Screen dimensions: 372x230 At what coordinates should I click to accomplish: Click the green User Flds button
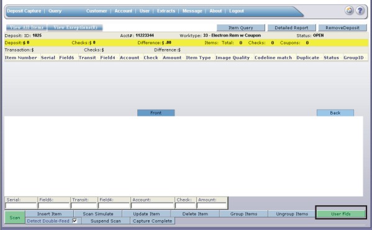click(x=341, y=214)
